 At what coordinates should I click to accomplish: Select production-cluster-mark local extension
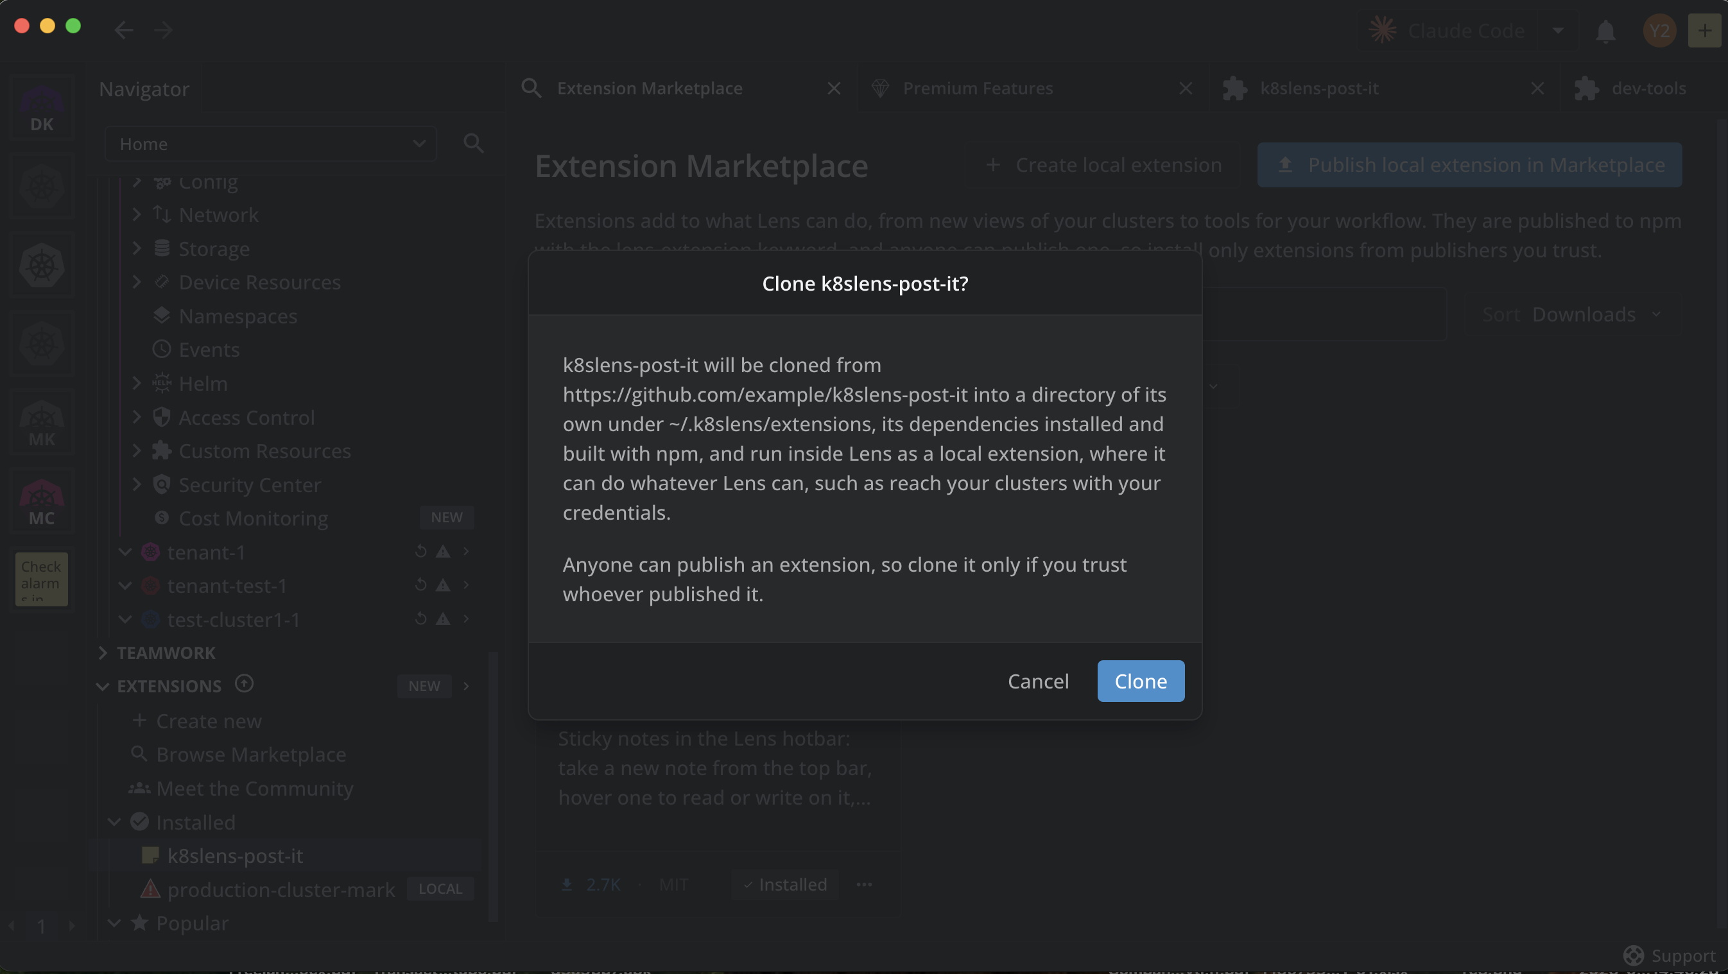click(281, 889)
